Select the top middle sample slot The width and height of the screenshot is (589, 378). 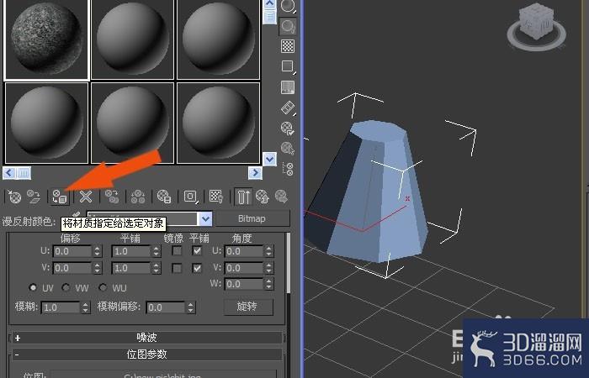click(x=133, y=39)
